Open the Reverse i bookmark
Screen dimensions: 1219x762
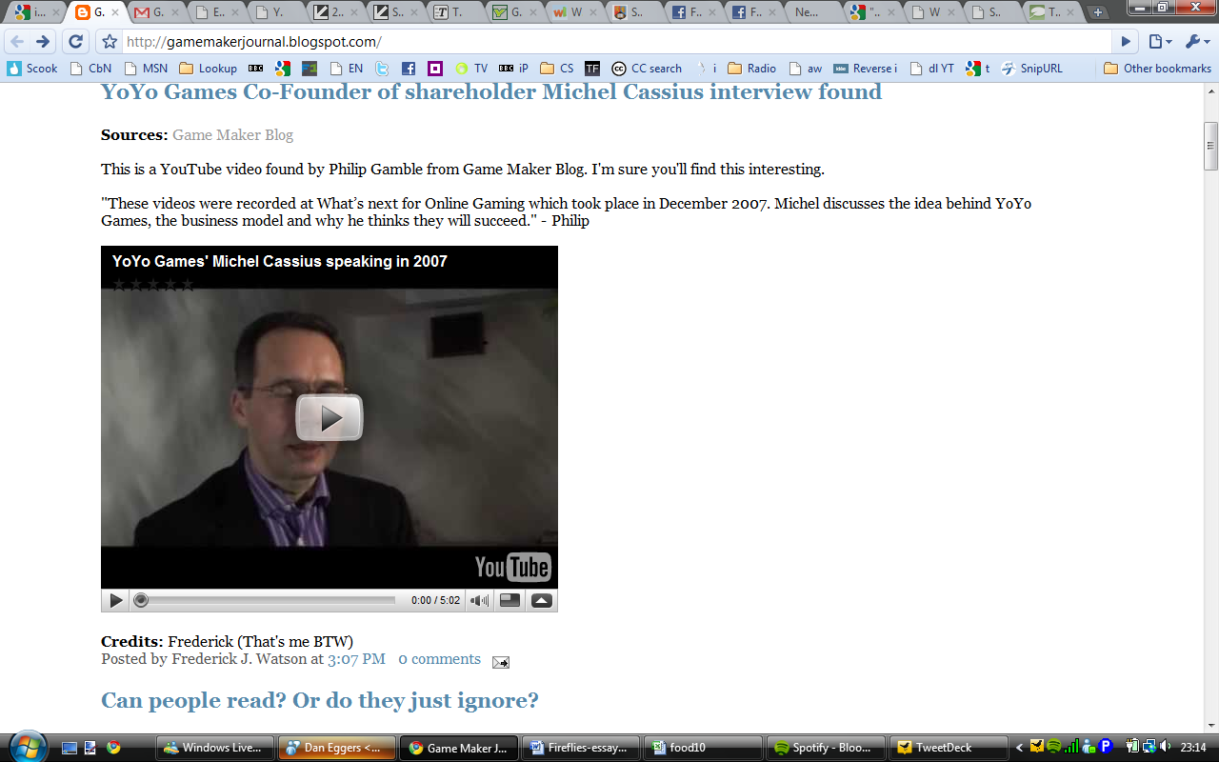coord(865,69)
